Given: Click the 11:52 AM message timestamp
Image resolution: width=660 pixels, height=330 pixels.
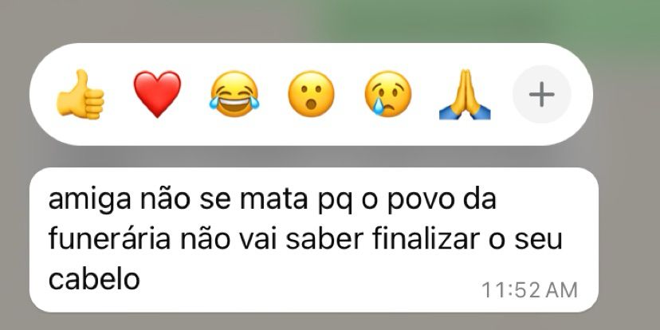Looking at the screenshot, I should click(x=529, y=290).
